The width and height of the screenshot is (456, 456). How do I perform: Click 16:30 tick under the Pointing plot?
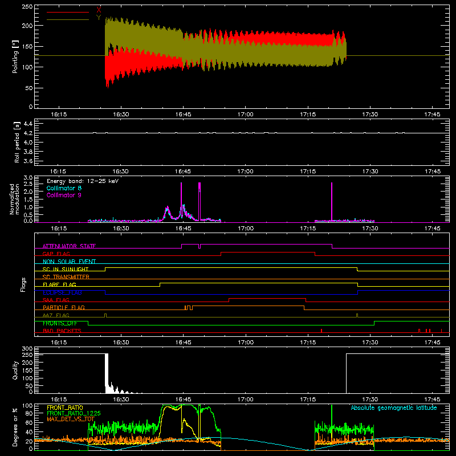click(x=121, y=115)
